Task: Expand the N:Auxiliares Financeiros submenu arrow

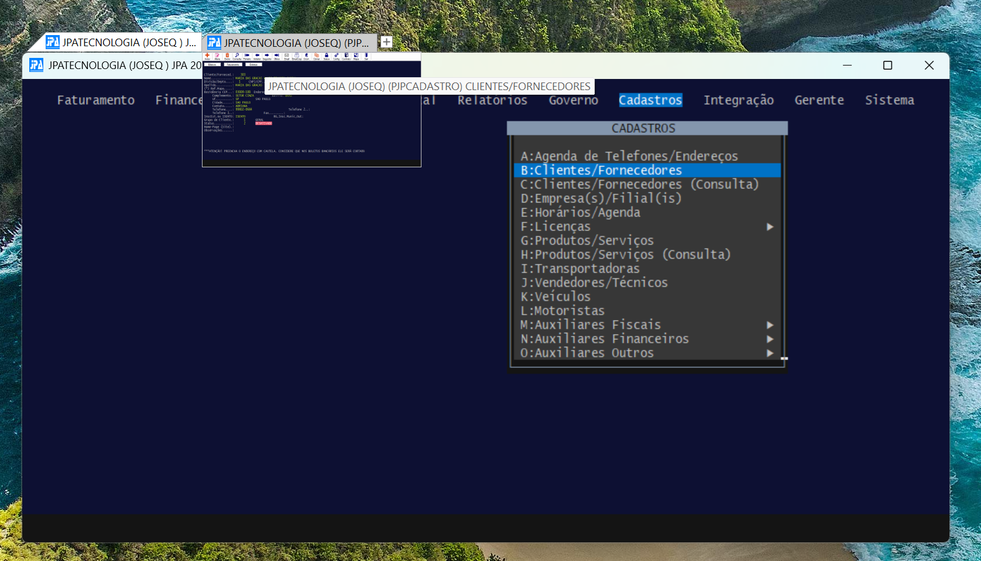Action: (x=770, y=339)
